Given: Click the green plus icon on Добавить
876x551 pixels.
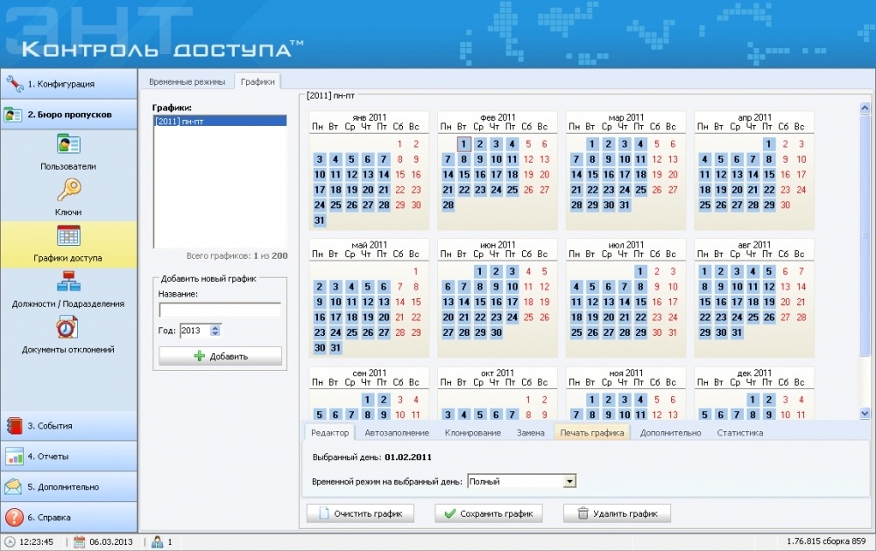Looking at the screenshot, I should [199, 356].
